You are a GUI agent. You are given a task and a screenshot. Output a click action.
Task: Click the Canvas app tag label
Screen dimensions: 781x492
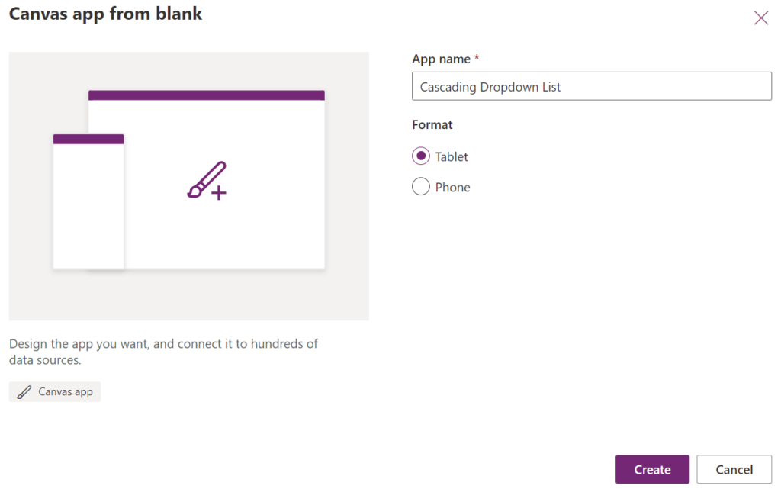[x=66, y=392]
